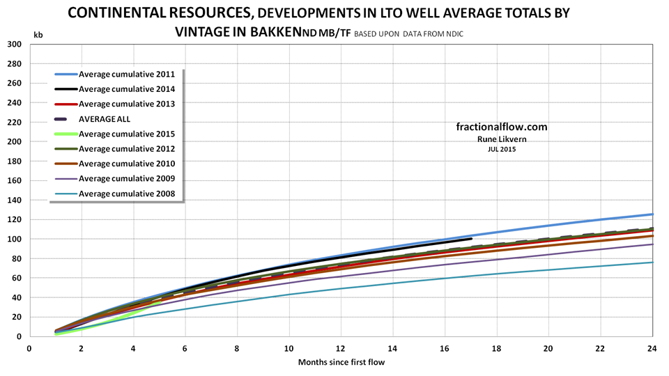669x376 pixels.
Task: Open the fractionalflow.com link text
Action: 501,127
